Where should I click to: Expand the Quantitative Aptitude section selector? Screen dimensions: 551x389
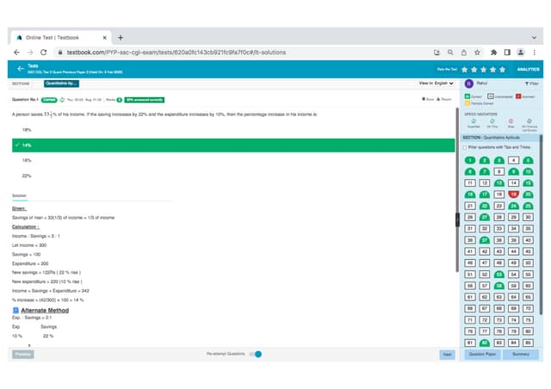pyautogui.click(x=62, y=83)
